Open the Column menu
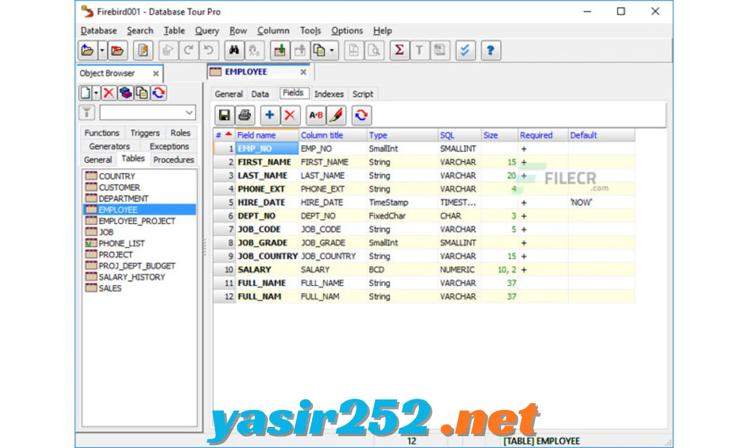Viewport: 748px width, 448px height. [273, 30]
